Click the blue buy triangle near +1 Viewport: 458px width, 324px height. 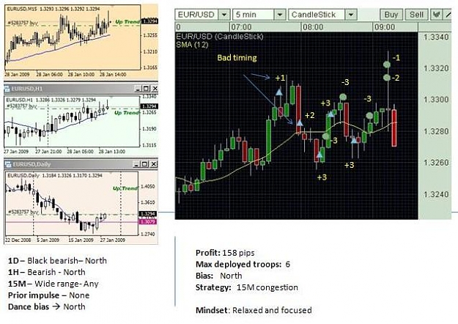(279, 92)
